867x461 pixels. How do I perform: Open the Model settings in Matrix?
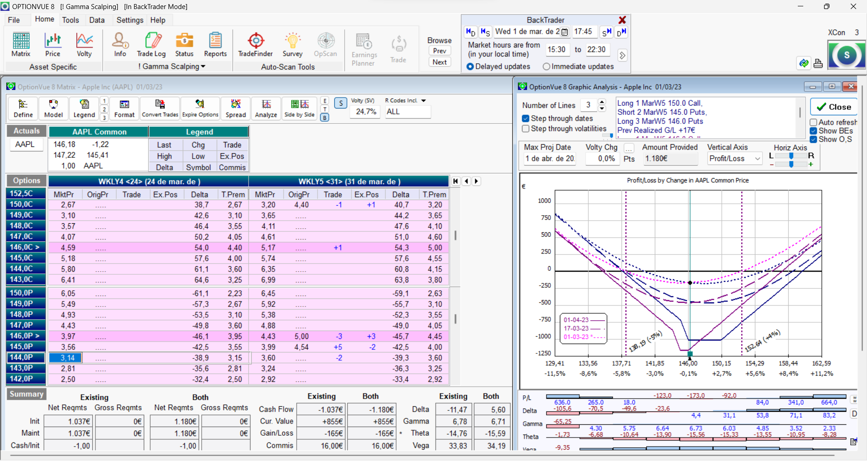click(53, 109)
